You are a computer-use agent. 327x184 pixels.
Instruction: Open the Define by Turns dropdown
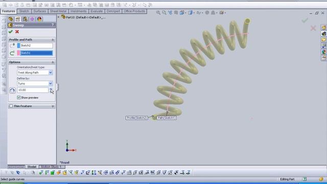[x=51, y=84]
